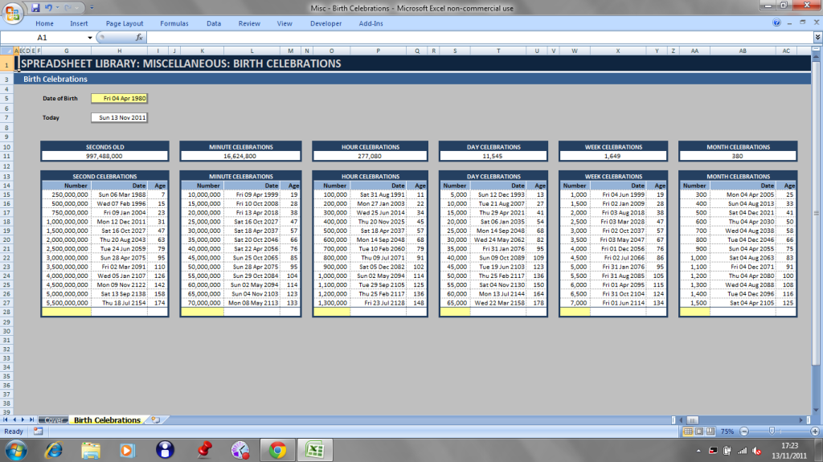Select the Date of Birth input cell

click(x=120, y=98)
